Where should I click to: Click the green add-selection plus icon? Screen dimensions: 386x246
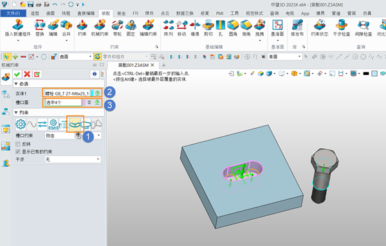(x=15, y=57)
